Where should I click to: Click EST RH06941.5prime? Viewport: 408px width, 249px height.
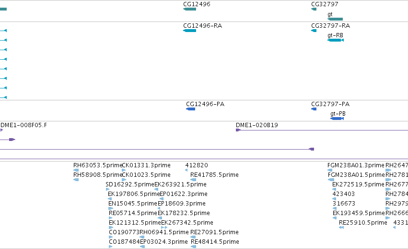tap(164, 232)
